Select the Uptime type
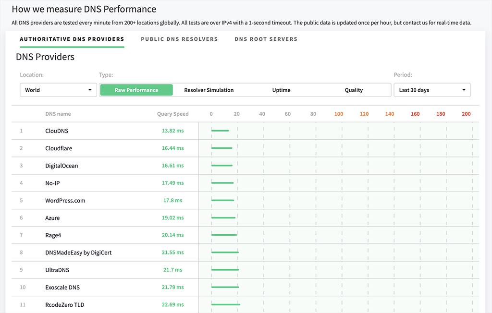 click(282, 90)
